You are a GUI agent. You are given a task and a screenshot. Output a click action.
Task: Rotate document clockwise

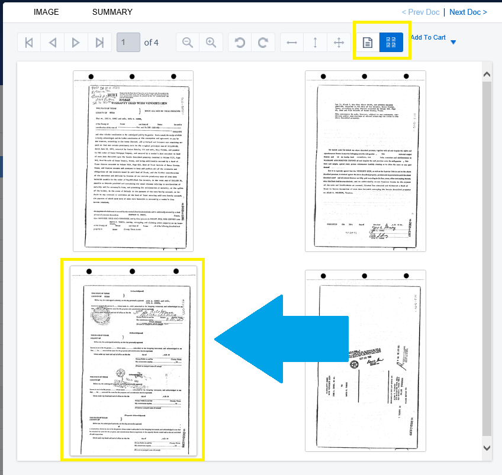point(263,42)
